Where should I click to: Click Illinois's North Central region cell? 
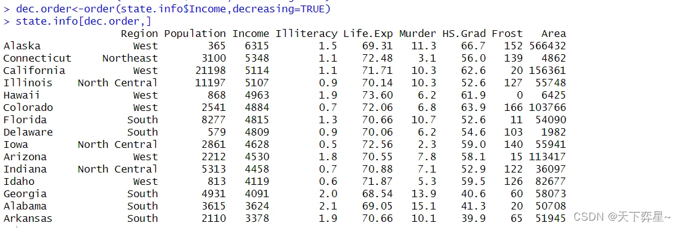118,83
